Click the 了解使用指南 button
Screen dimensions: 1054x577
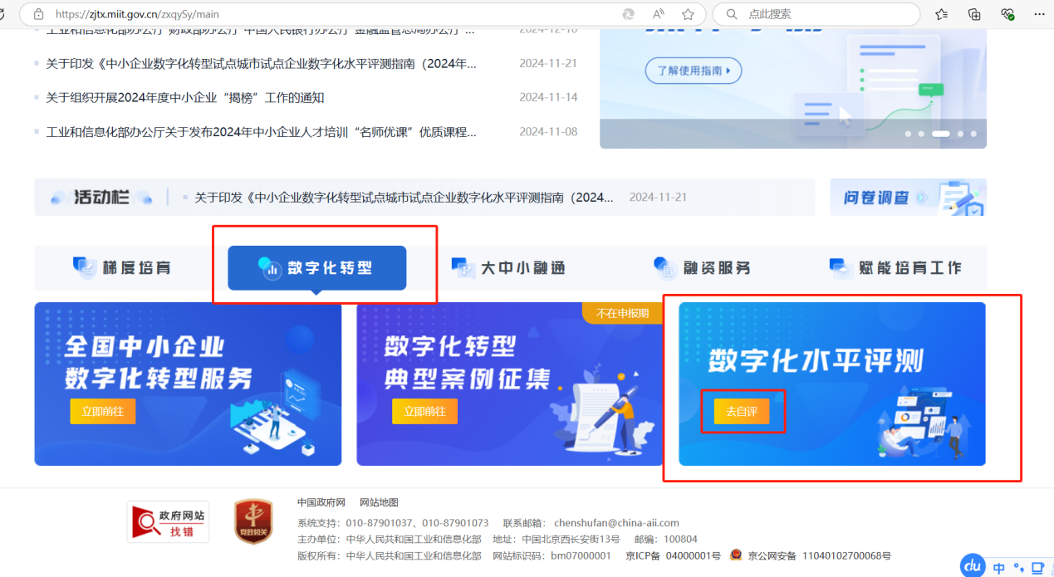point(693,71)
